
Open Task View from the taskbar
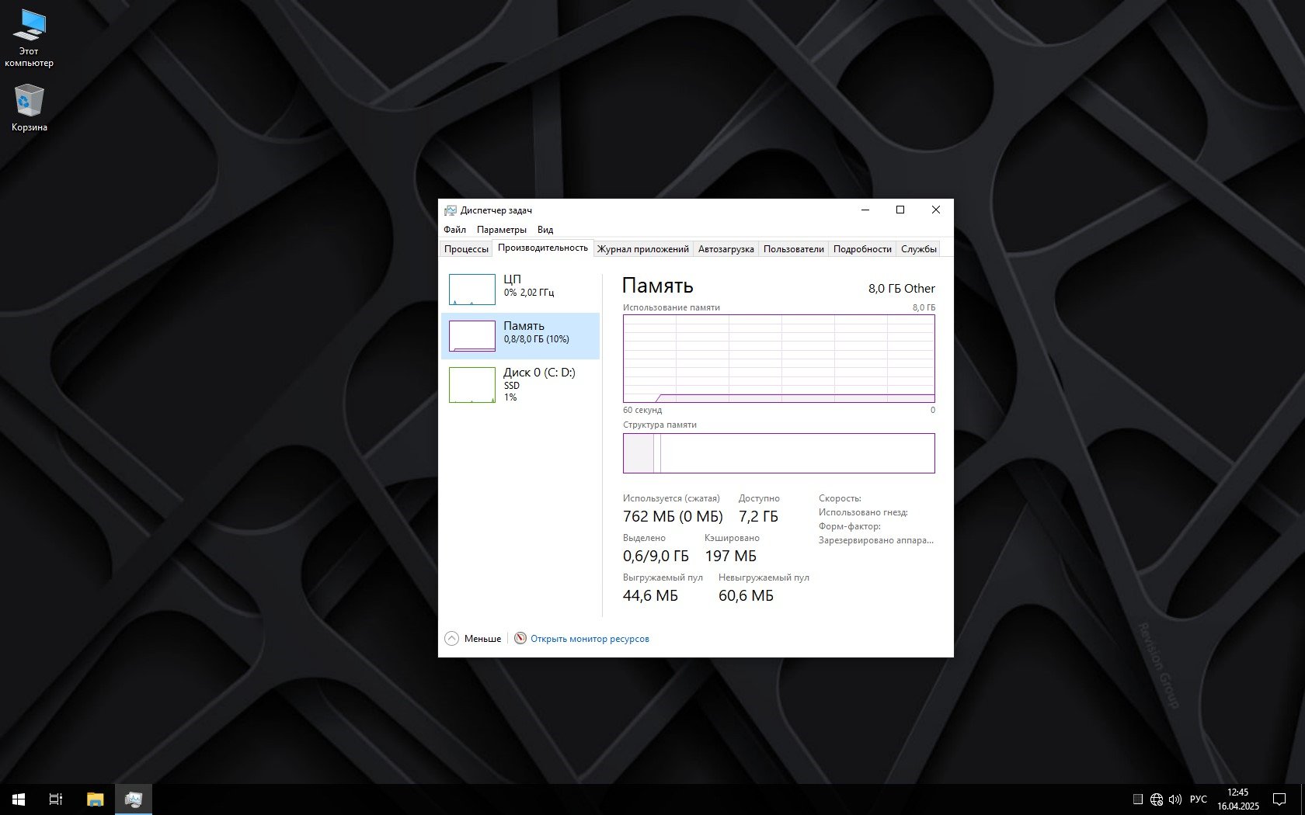(x=56, y=799)
